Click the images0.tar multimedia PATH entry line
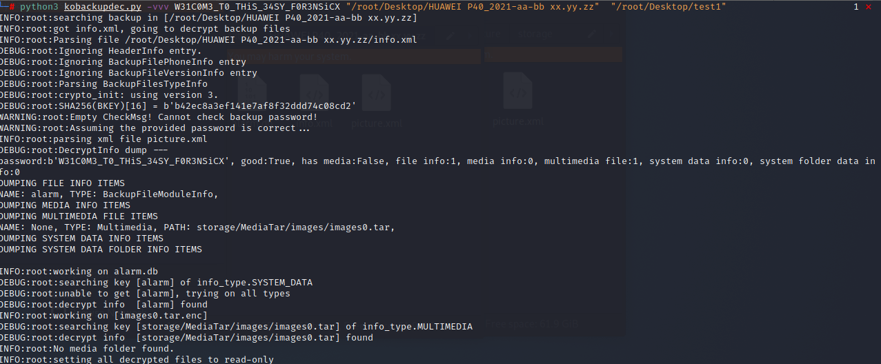The image size is (881, 364). point(197,228)
